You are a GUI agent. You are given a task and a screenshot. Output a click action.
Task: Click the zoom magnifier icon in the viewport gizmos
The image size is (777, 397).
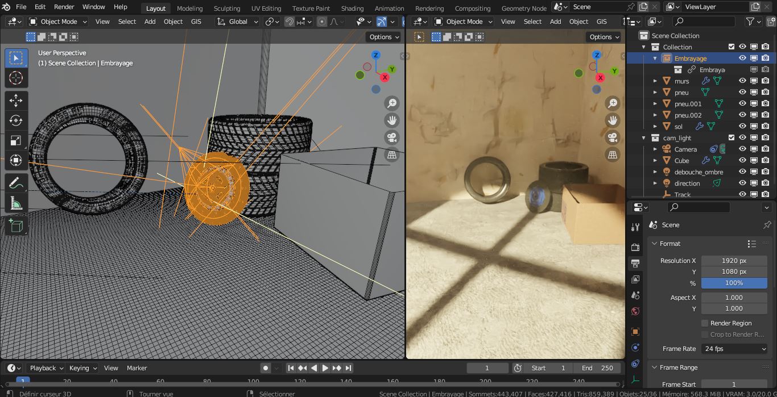point(391,103)
